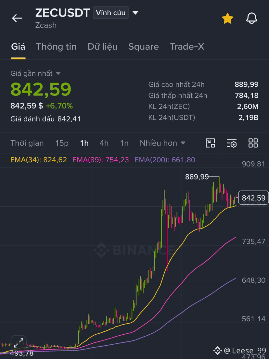Switch to the Square tab
This screenshot has height=359, width=269.
point(144,47)
